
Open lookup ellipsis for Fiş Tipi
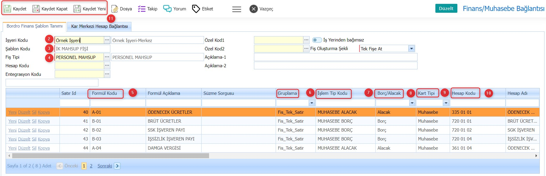point(107,57)
